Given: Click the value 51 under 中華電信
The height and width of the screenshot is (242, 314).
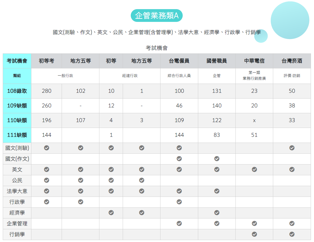Looking at the screenshot, I should (x=254, y=135).
